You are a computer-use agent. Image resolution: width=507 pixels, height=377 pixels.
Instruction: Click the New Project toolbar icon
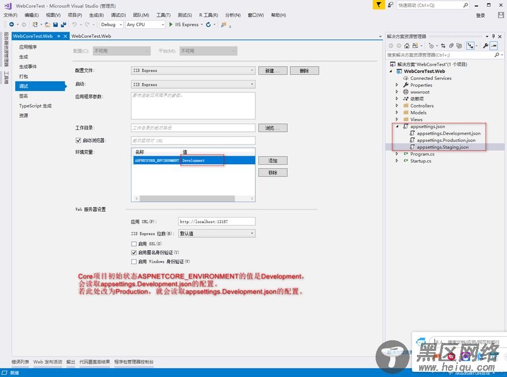coord(35,24)
